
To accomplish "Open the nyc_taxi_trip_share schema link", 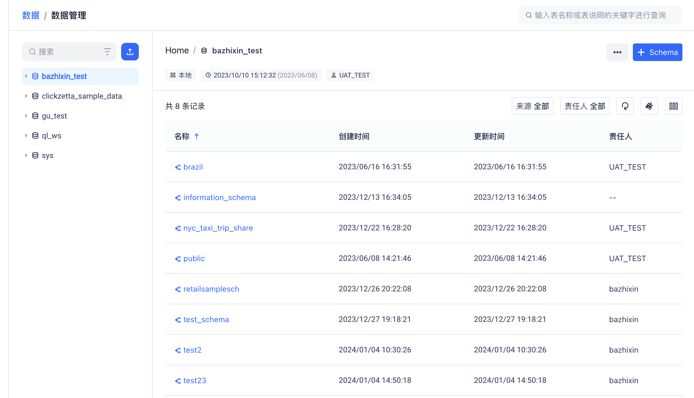I will (218, 228).
